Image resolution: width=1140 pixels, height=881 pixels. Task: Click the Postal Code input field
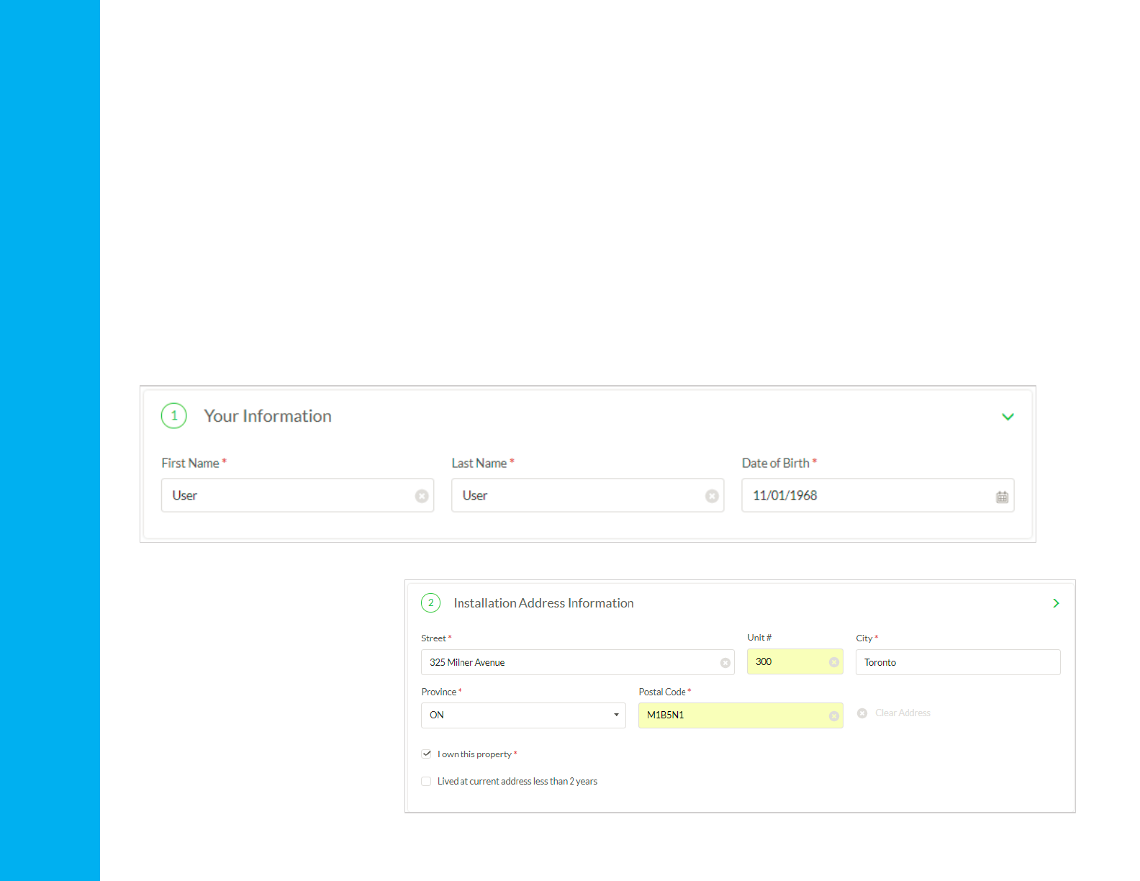(730, 715)
